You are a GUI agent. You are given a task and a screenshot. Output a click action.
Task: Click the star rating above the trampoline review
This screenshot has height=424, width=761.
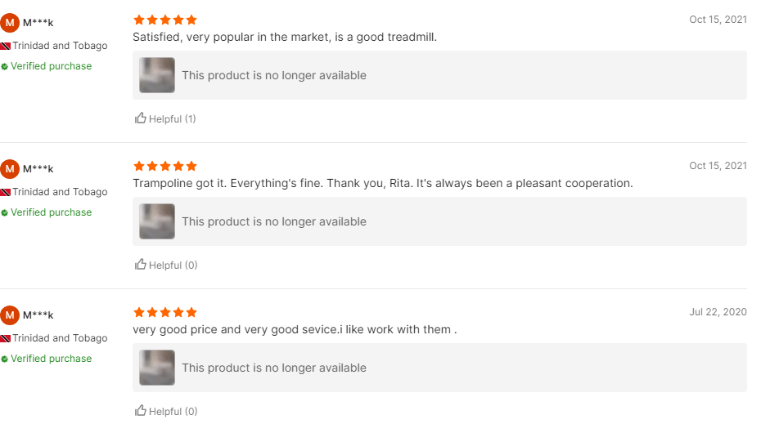coord(164,166)
